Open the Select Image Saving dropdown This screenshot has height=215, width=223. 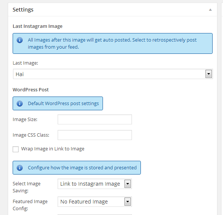(x=95, y=184)
